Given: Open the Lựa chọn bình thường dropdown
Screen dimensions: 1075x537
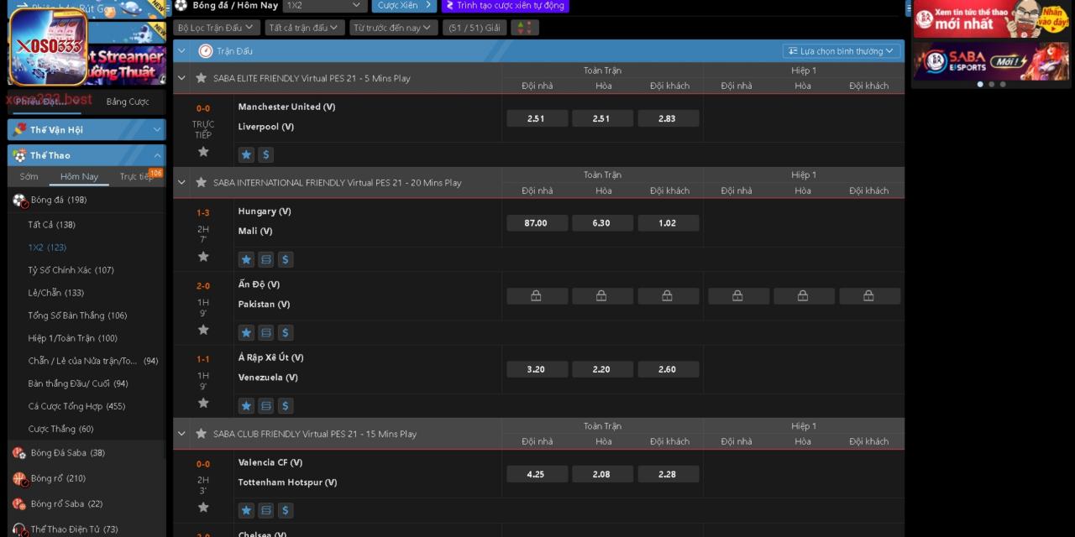Looking at the screenshot, I should pyautogui.click(x=842, y=51).
